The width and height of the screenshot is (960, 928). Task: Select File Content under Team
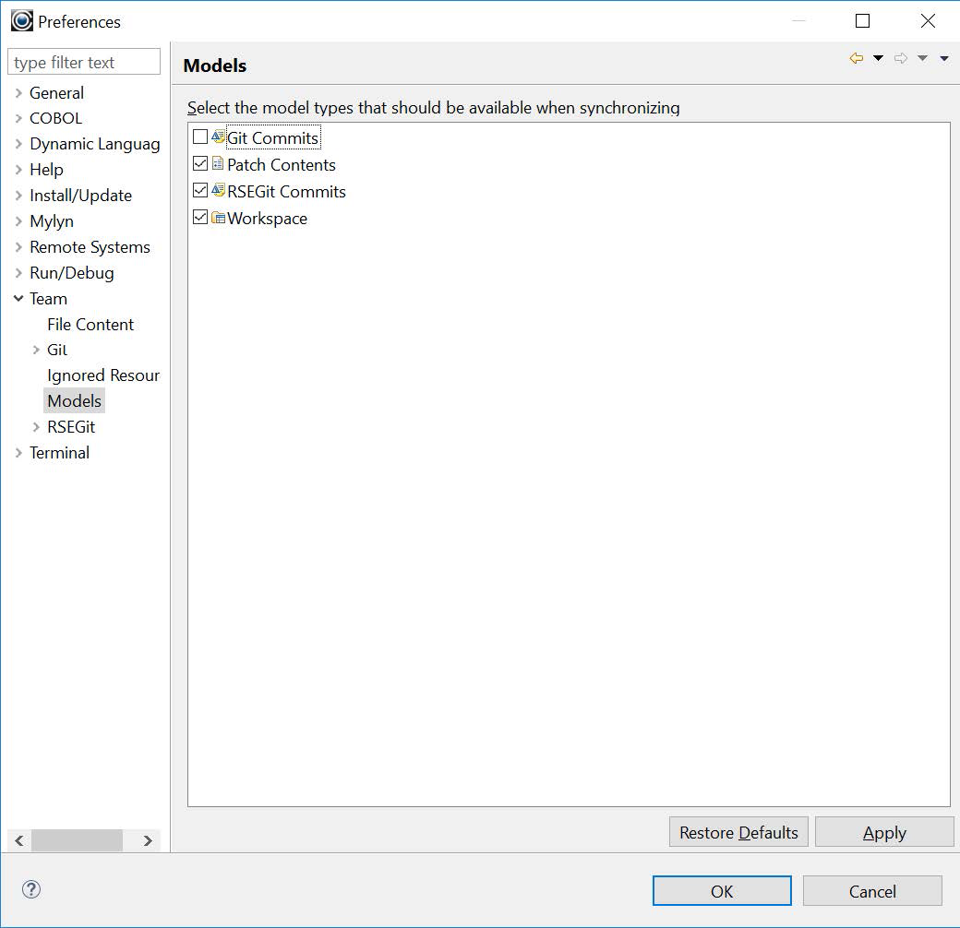point(90,324)
